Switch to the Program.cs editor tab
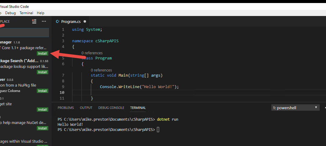This screenshot has height=146, width=326. 71,21
